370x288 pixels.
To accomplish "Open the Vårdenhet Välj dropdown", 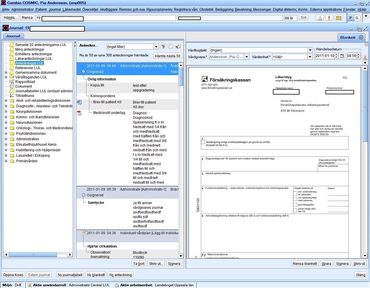I will pyautogui.click(x=310, y=57).
